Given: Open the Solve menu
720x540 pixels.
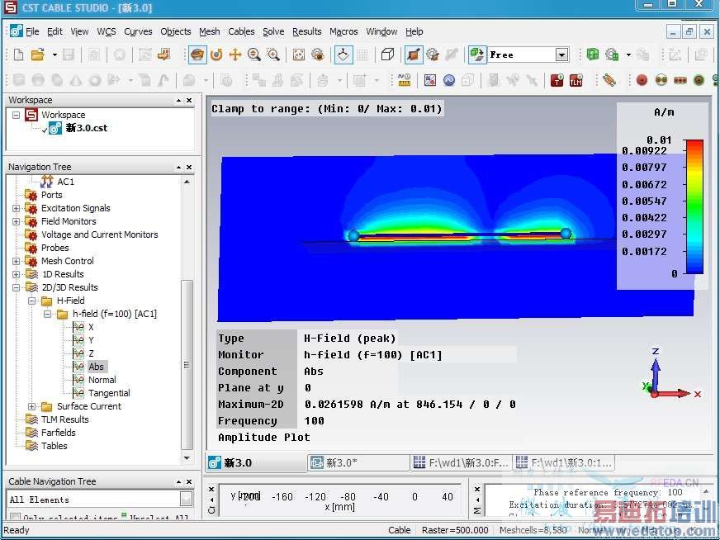Looking at the screenshot, I should coord(273,31).
